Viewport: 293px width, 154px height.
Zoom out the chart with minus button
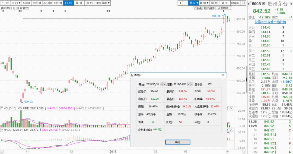tap(186, 3)
